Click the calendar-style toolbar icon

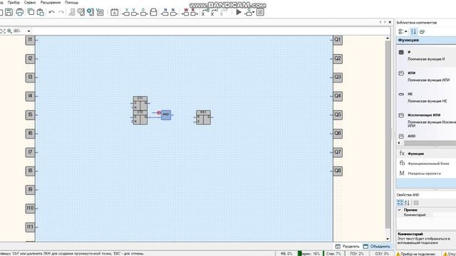[x=115, y=12]
